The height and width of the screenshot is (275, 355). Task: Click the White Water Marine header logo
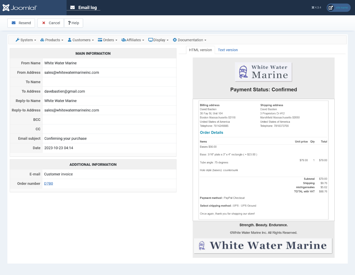(x=263, y=72)
